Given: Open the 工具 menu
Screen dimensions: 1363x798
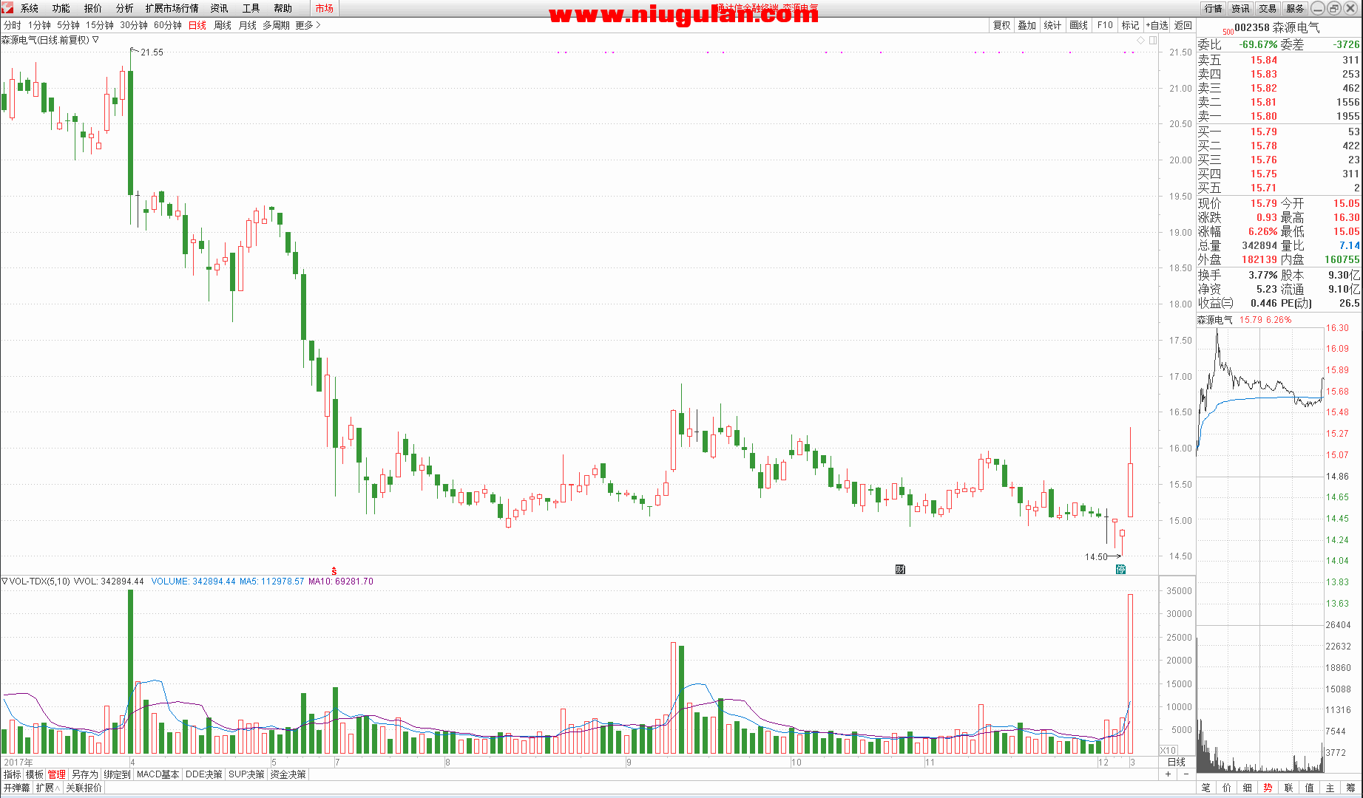Looking at the screenshot, I should pyautogui.click(x=251, y=8).
